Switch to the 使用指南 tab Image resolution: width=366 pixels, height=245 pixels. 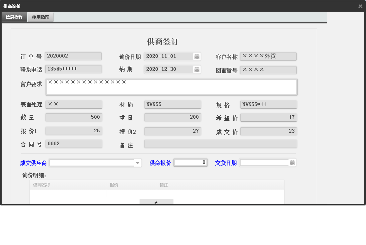41,17
